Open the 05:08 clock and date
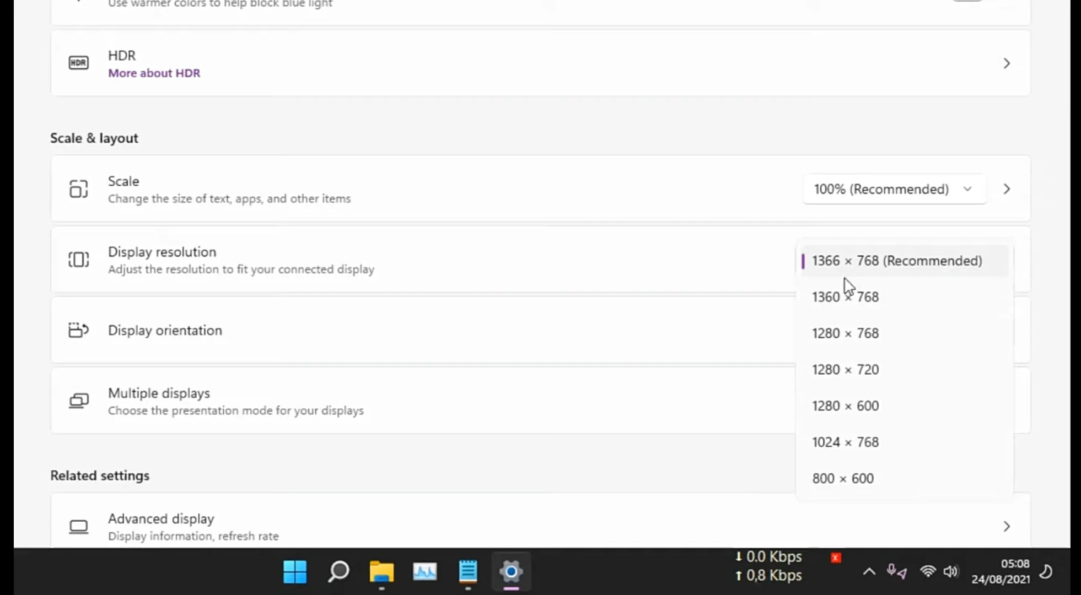Image resolution: width=1081 pixels, height=595 pixels. (1001, 571)
